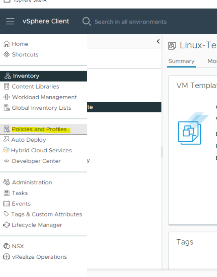Click the search magnifier icon
This screenshot has width=217, height=277.
point(87,22)
